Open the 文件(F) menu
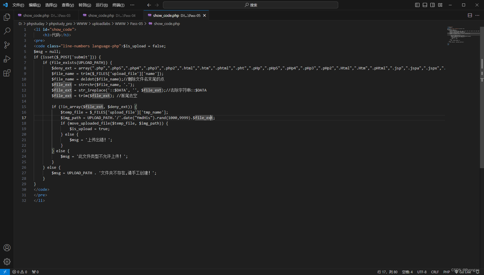 coord(18,5)
